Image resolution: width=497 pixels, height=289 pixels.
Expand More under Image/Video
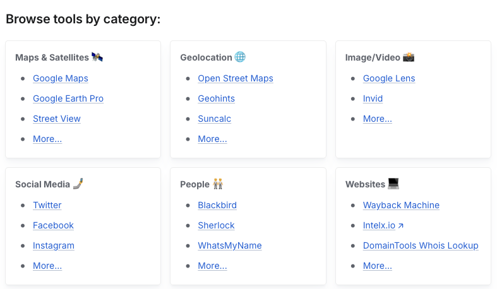click(378, 119)
